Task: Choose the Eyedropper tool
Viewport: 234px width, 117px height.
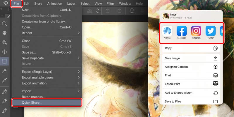Action: point(4,80)
